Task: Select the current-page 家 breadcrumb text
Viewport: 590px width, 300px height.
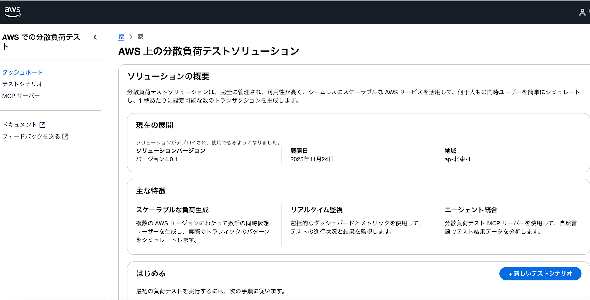Action: [x=140, y=37]
